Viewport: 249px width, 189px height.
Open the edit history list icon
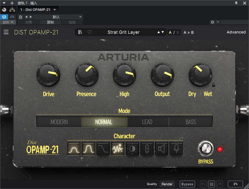coord(211,184)
